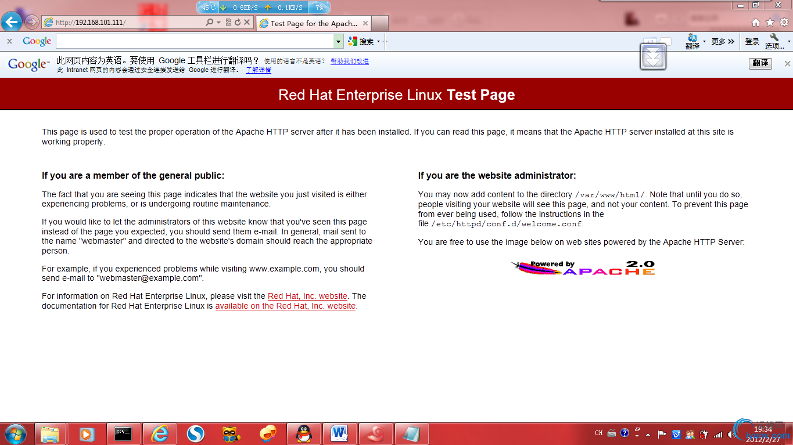Dismiss the translation bar with its X

pos(787,63)
